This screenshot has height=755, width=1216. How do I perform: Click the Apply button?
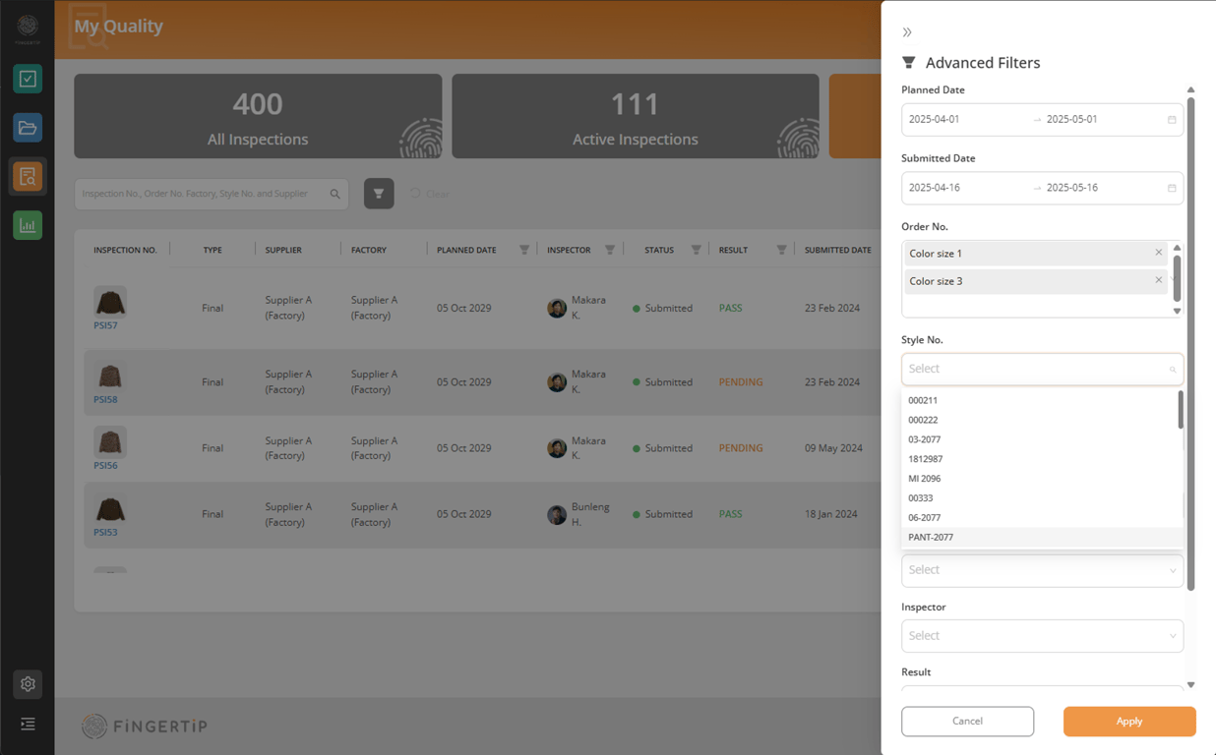click(x=1129, y=721)
